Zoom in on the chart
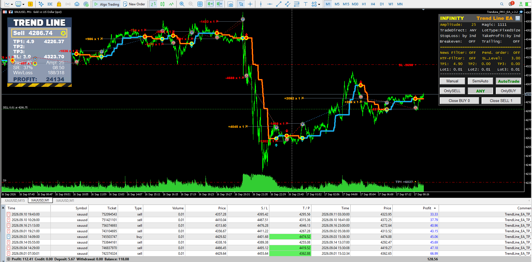This screenshot has width=532, height=262. 182,4
